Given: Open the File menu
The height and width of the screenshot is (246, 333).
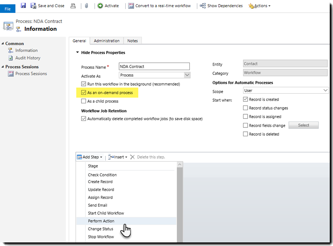Looking at the screenshot, I should tap(7, 8).
